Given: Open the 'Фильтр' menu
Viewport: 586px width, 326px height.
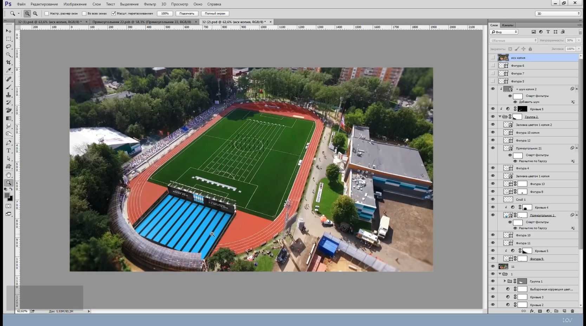Looking at the screenshot, I should tap(150, 4).
